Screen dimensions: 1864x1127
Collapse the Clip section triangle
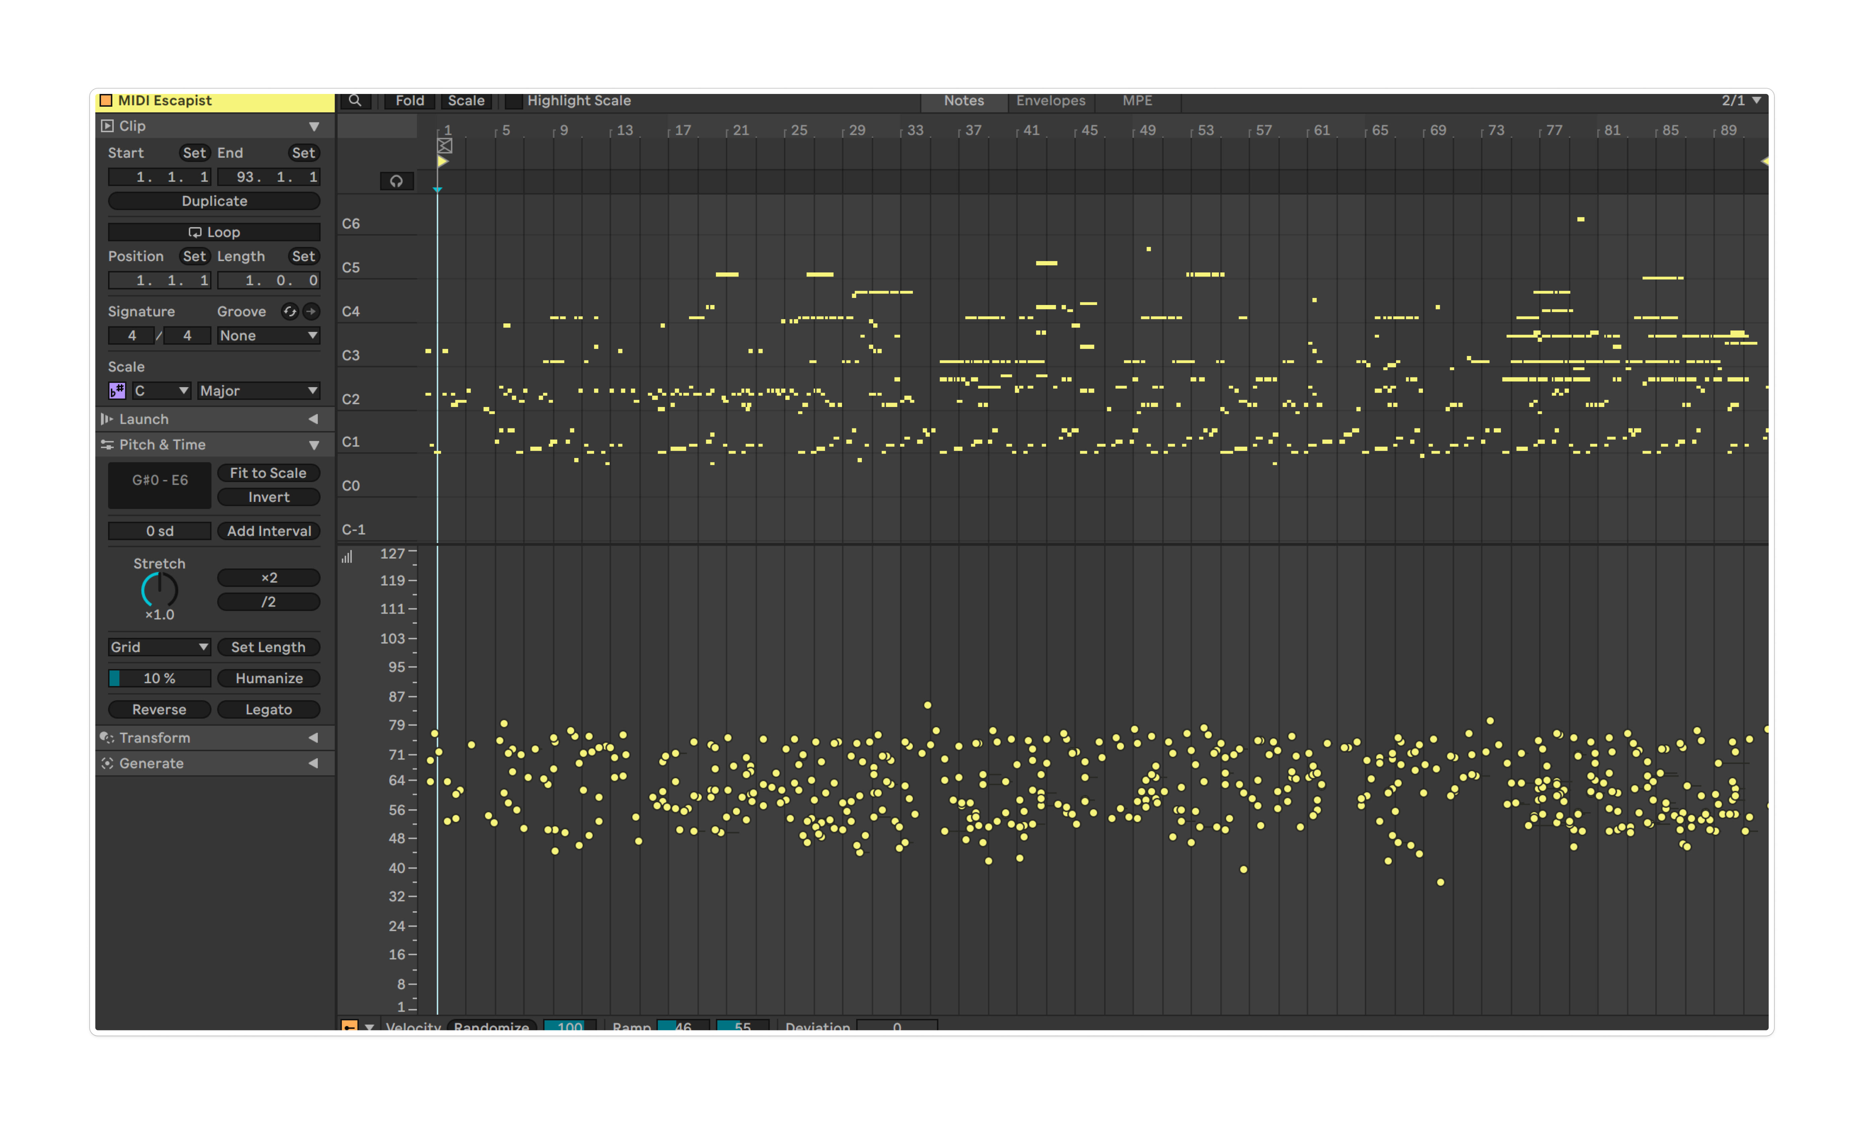tap(314, 127)
